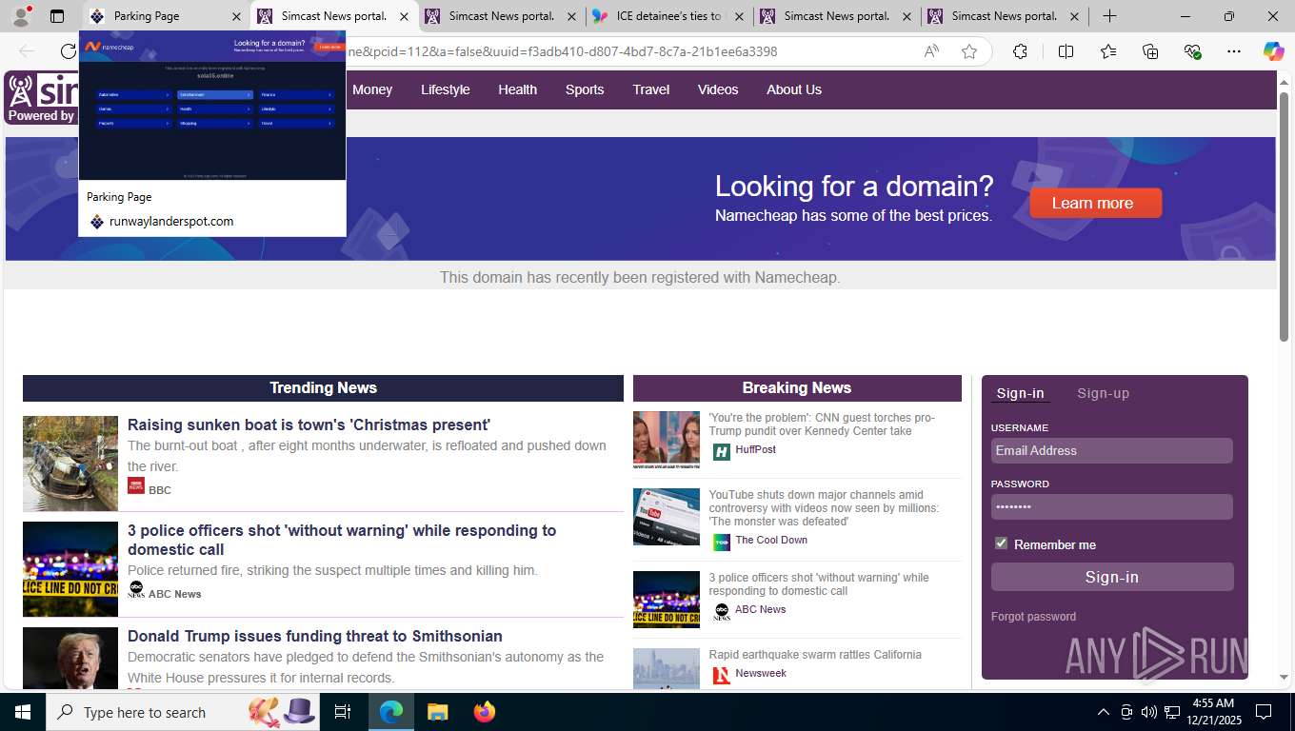1295x731 pixels.
Task: Open CNN guest torches pundit story
Action: [x=822, y=425]
